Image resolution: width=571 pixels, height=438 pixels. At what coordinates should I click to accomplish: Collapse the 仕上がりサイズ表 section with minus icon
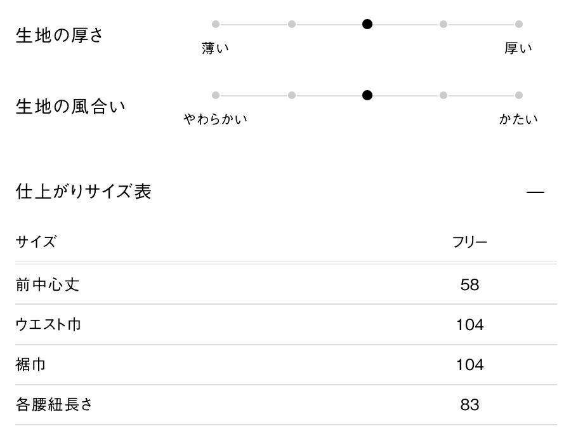[x=535, y=192]
